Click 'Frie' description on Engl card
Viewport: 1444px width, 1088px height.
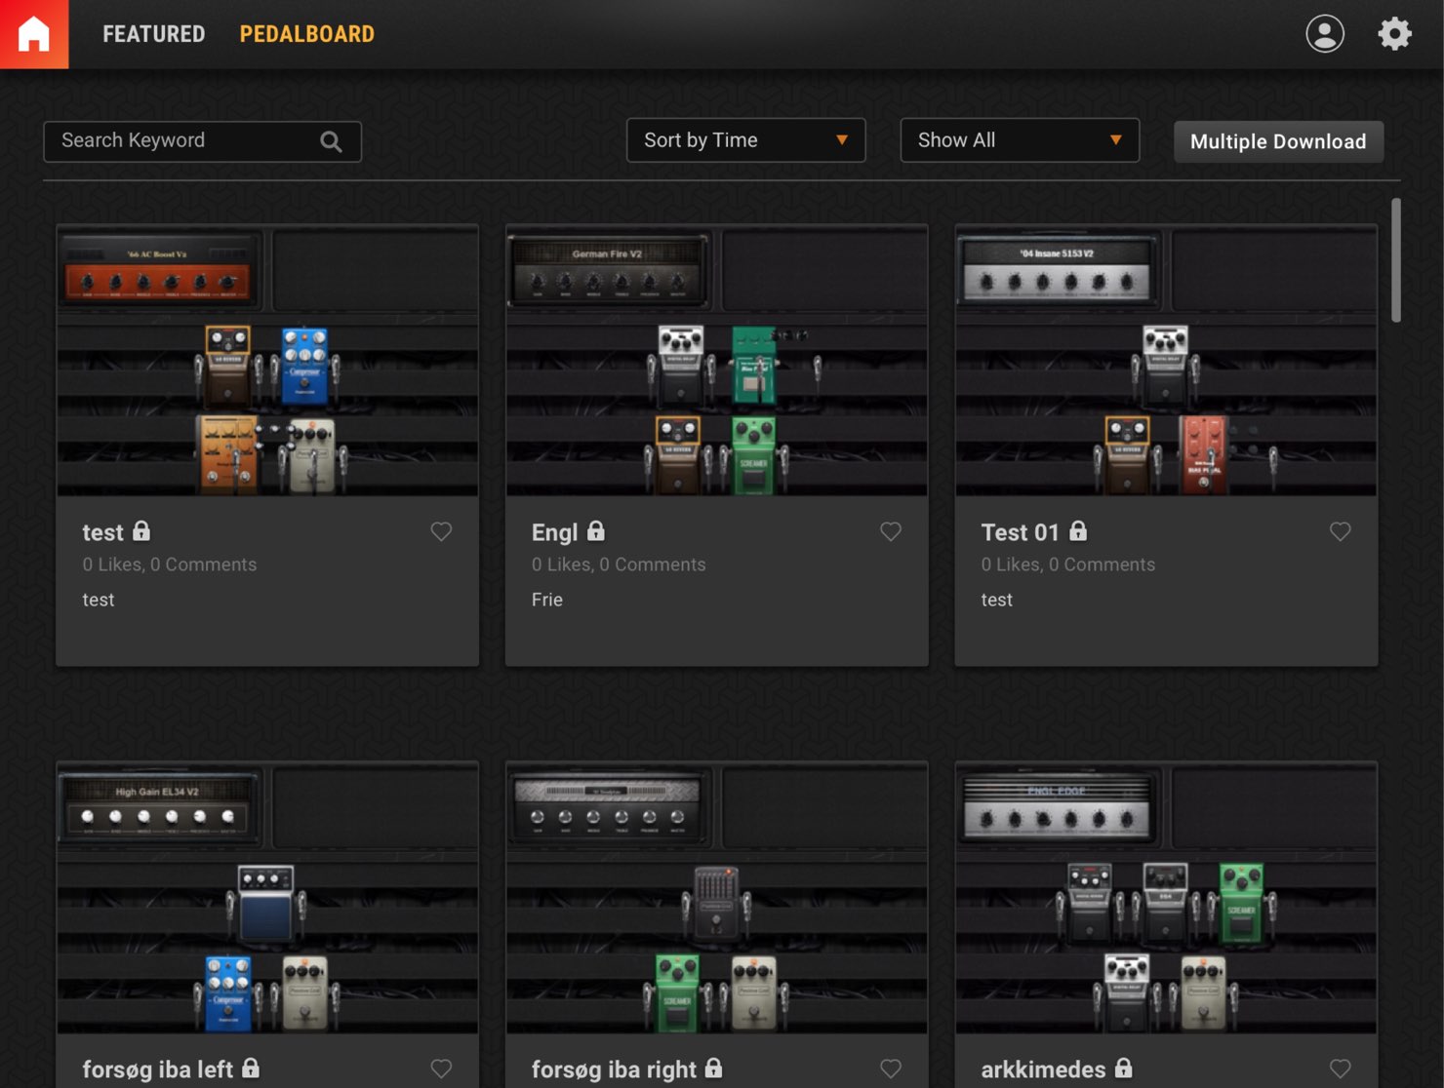pyautogui.click(x=547, y=600)
